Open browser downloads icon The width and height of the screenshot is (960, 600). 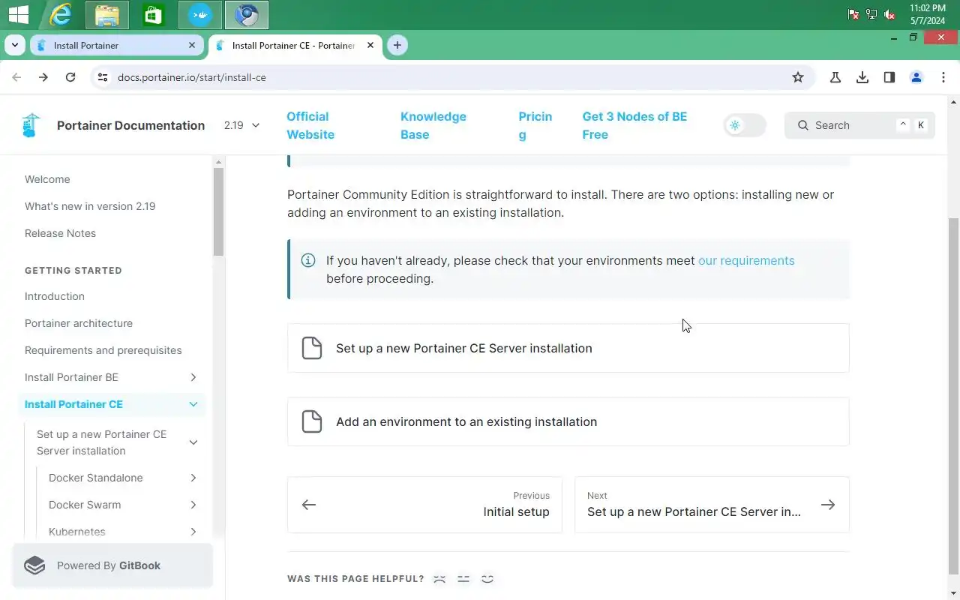[x=862, y=77]
